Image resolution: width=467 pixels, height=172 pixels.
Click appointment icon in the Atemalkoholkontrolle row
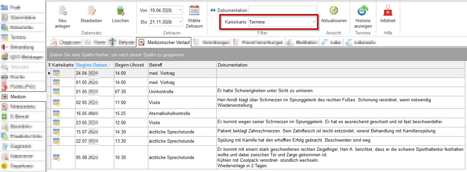pyautogui.click(x=56, y=113)
